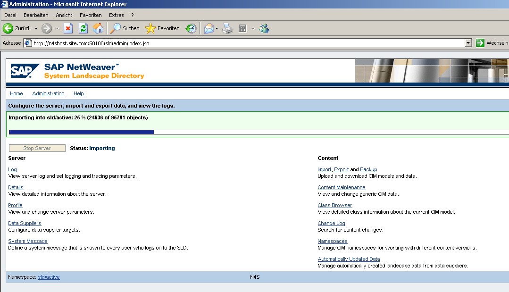Open Suchen search magnifier icon
This screenshot has width=509, height=292.
[116, 28]
